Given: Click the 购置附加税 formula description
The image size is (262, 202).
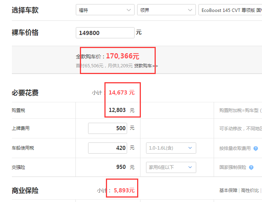Looking at the screenshot, I should (240, 110).
